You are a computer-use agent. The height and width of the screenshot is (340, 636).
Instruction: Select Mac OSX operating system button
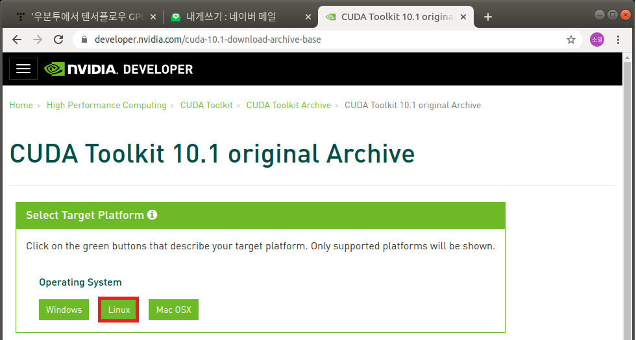click(174, 310)
